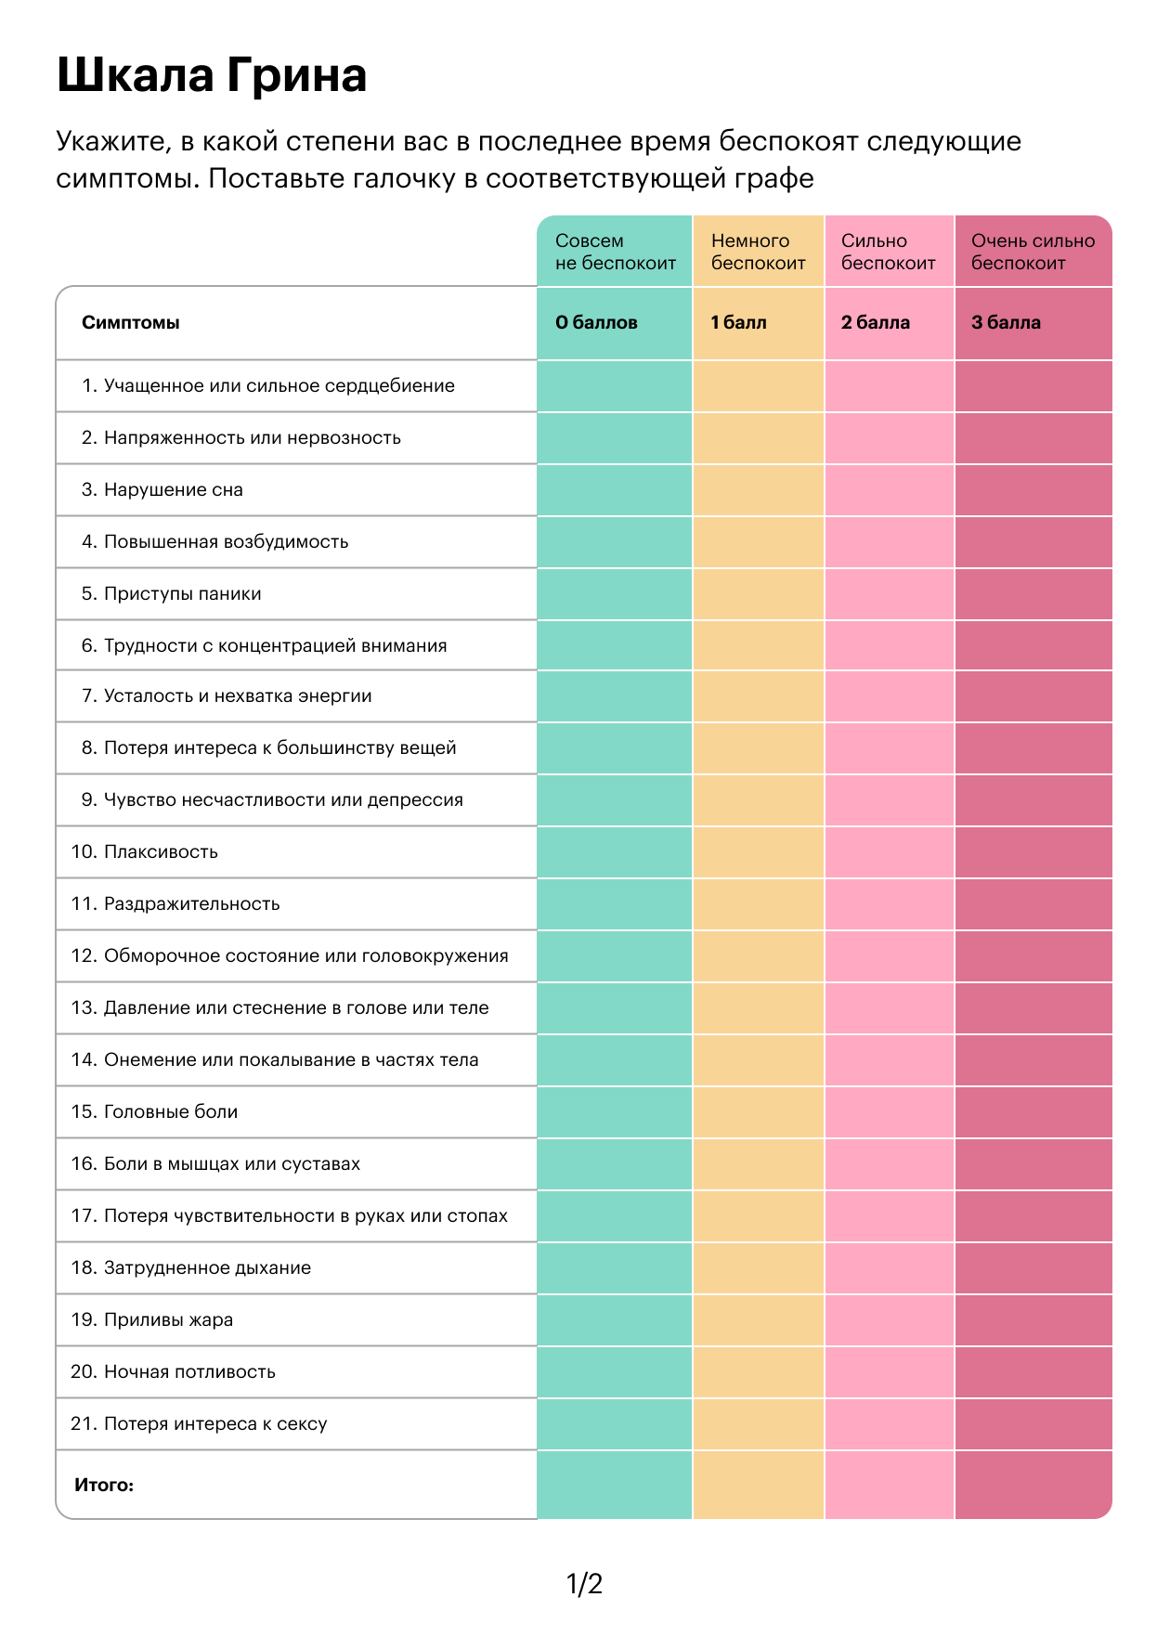This screenshot has height=1649, width=1170.
Task: Mark 1 балл for Затрудненное дыхание
Action: 759,1268
